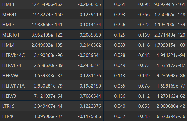Select the HERVL74 row header
This screenshot has height=121, width=187.
pyautogui.click(x=12, y=65)
